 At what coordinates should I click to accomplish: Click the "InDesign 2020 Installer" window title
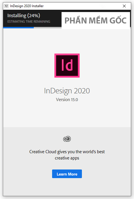point(27,6)
